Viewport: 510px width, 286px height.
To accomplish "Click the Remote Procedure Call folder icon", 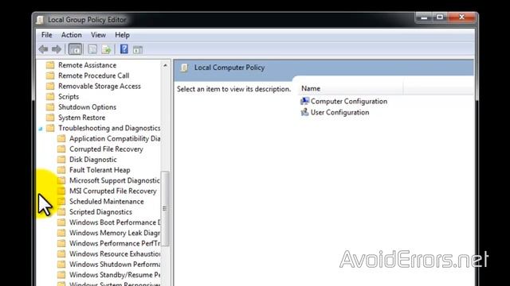I will (x=50, y=75).
